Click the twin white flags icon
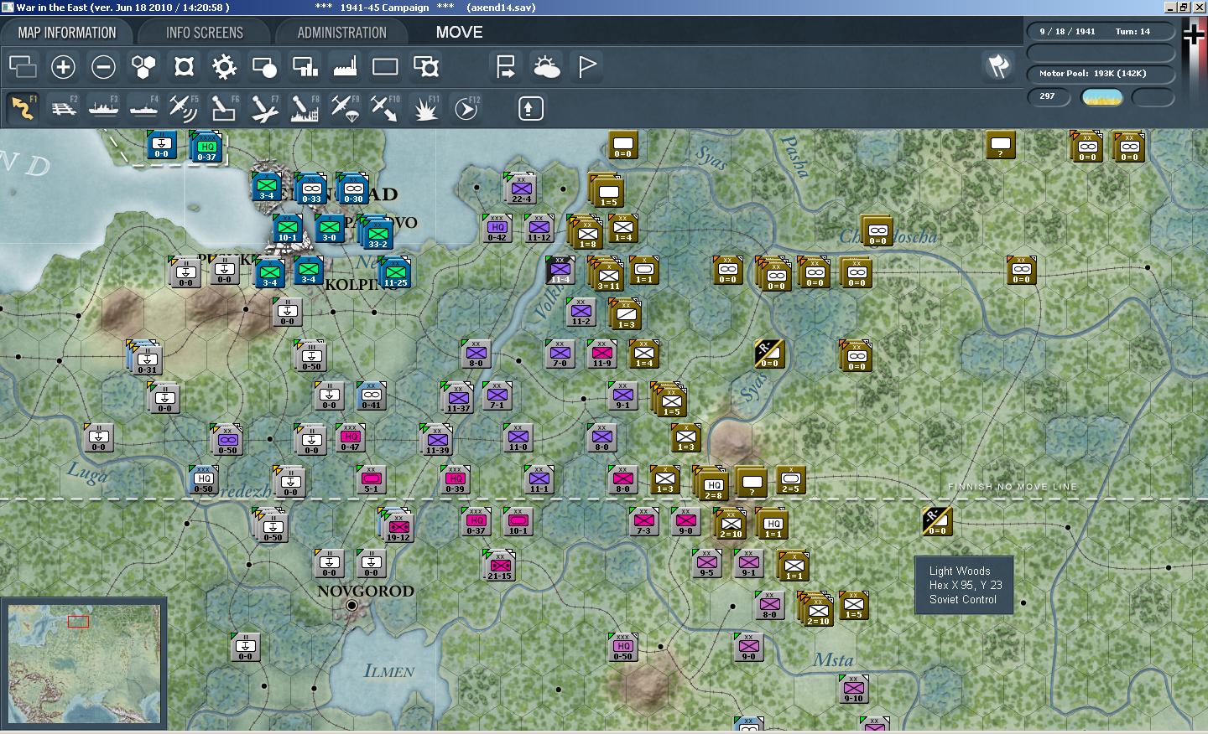1208x734 pixels. pos(997,66)
